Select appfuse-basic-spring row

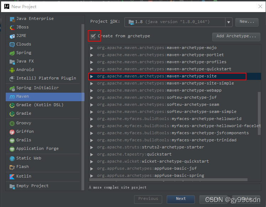(x=175, y=176)
